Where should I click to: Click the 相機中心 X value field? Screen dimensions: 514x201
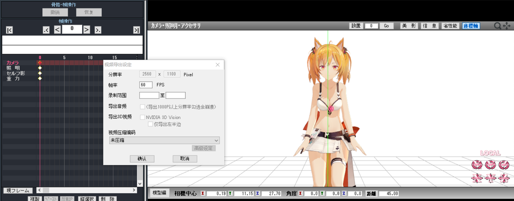coord(217,194)
